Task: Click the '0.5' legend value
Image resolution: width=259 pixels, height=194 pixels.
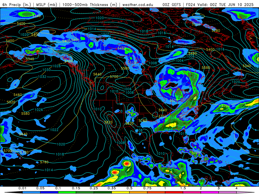Action: click(129, 188)
